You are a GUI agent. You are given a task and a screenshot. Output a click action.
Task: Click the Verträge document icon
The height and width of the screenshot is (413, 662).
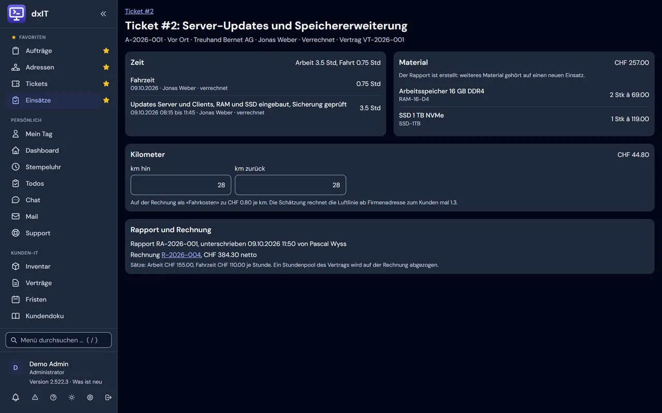click(16, 283)
